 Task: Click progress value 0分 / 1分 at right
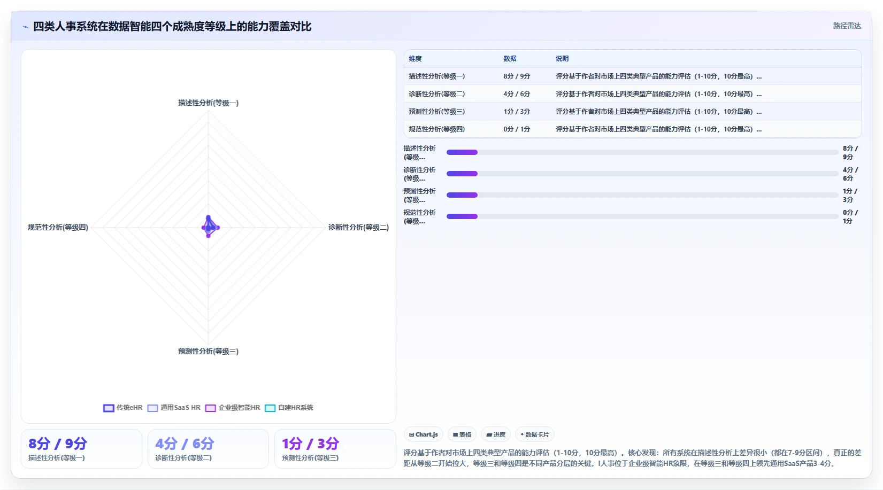(850, 217)
